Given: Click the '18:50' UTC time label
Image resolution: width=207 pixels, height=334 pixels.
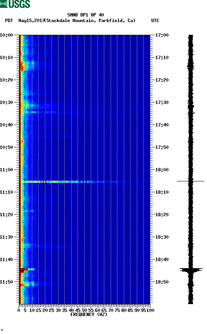Looking at the screenshot, I should click(162, 282).
